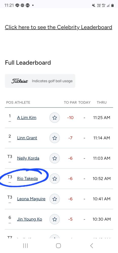Select the circled Rio Takeda name
This screenshot has width=118, height=253.
pos(27,179)
